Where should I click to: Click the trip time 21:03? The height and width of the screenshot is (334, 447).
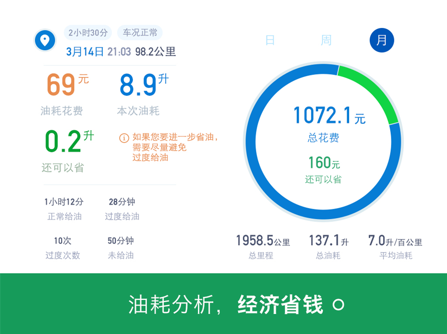pos(119,52)
